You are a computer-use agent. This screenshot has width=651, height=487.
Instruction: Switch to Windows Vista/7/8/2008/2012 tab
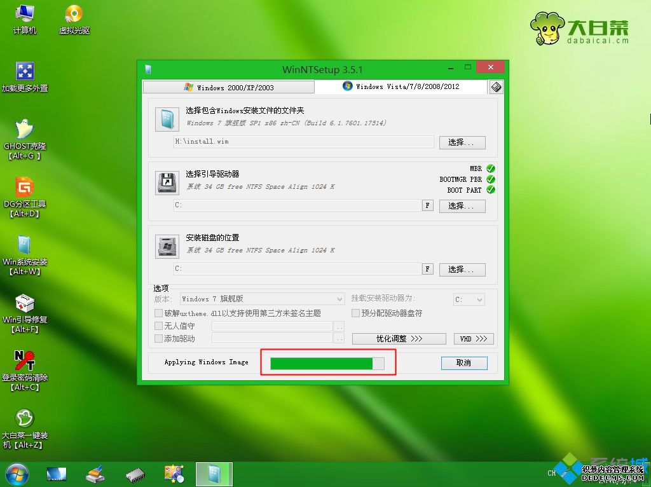coord(401,86)
